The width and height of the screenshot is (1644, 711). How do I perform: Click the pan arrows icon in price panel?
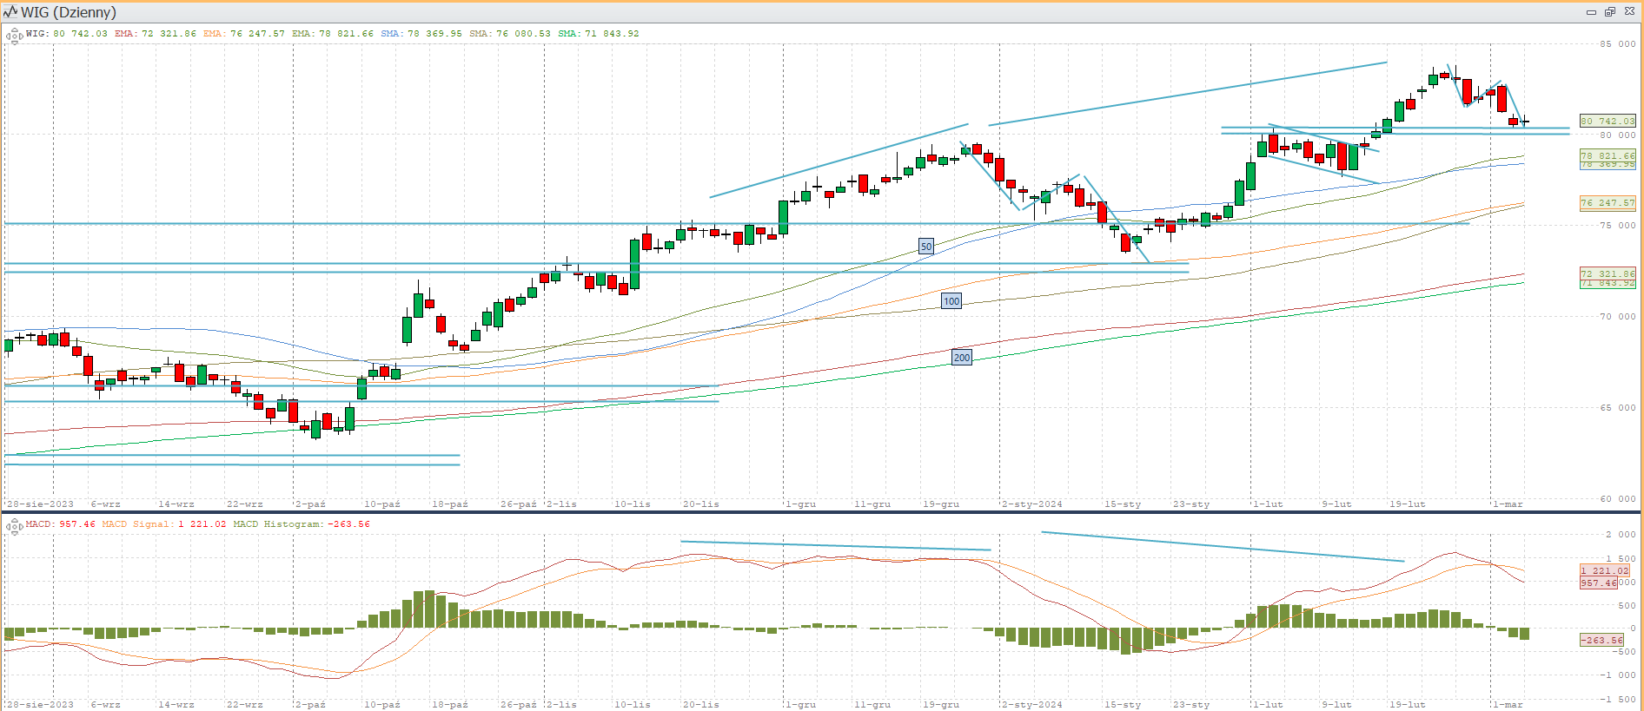tap(14, 36)
